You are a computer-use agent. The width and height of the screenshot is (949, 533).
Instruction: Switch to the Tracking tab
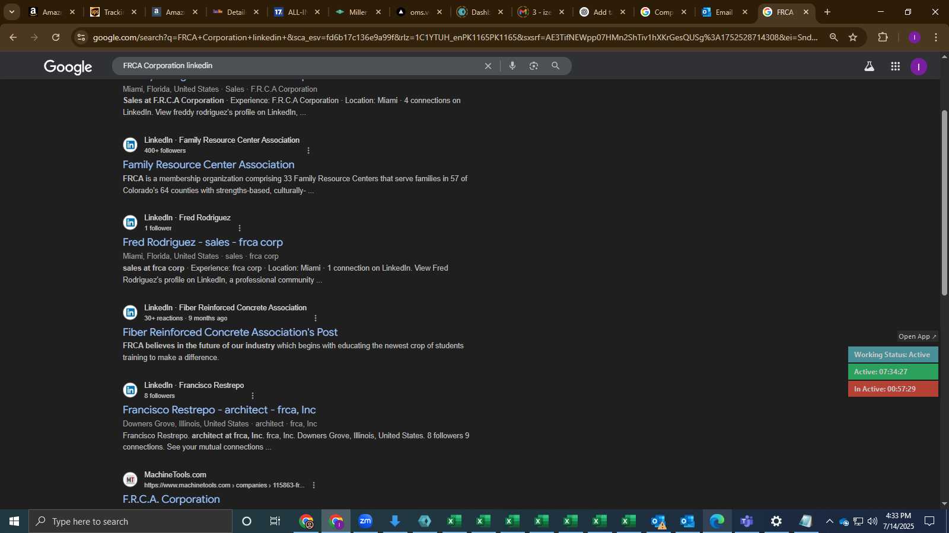pyautogui.click(x=113, y=12)
